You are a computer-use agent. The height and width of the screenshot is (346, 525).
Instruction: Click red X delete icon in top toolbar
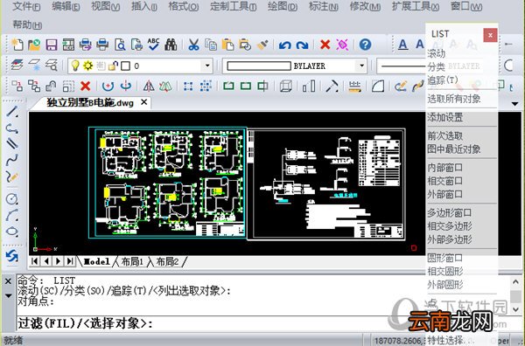click(325, 45)
